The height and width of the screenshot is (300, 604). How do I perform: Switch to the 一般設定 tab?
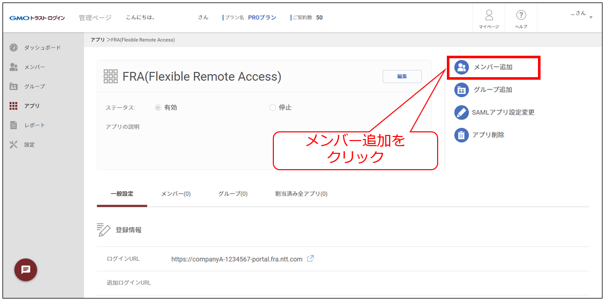click(x=122, y=194)
